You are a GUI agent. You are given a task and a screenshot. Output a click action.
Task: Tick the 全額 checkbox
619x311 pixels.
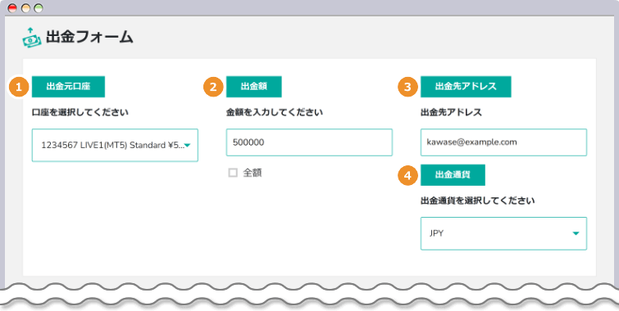point(233,173)
